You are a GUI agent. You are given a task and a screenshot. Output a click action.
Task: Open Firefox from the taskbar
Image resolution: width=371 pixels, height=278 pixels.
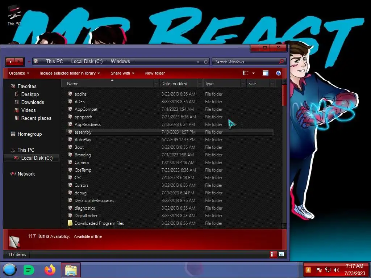tap(50, 270)
